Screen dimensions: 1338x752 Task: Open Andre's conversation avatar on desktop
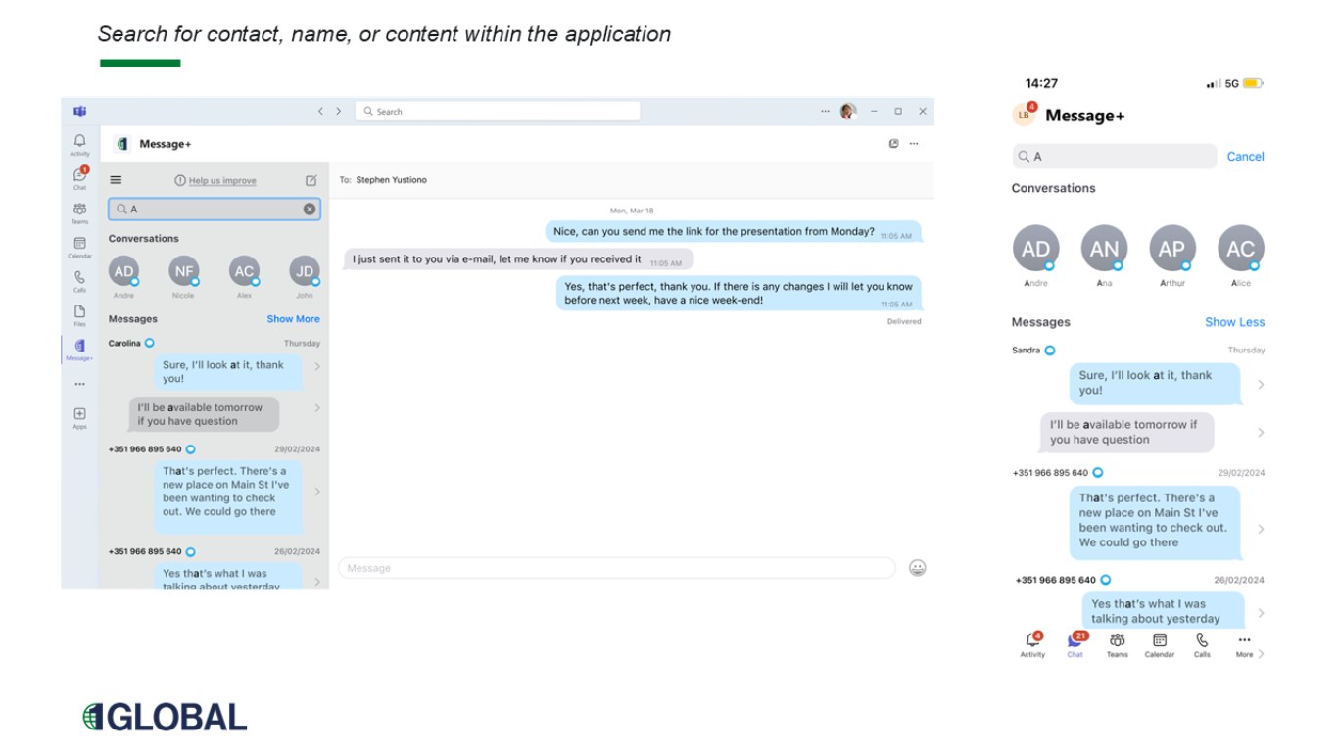point(123,271)
